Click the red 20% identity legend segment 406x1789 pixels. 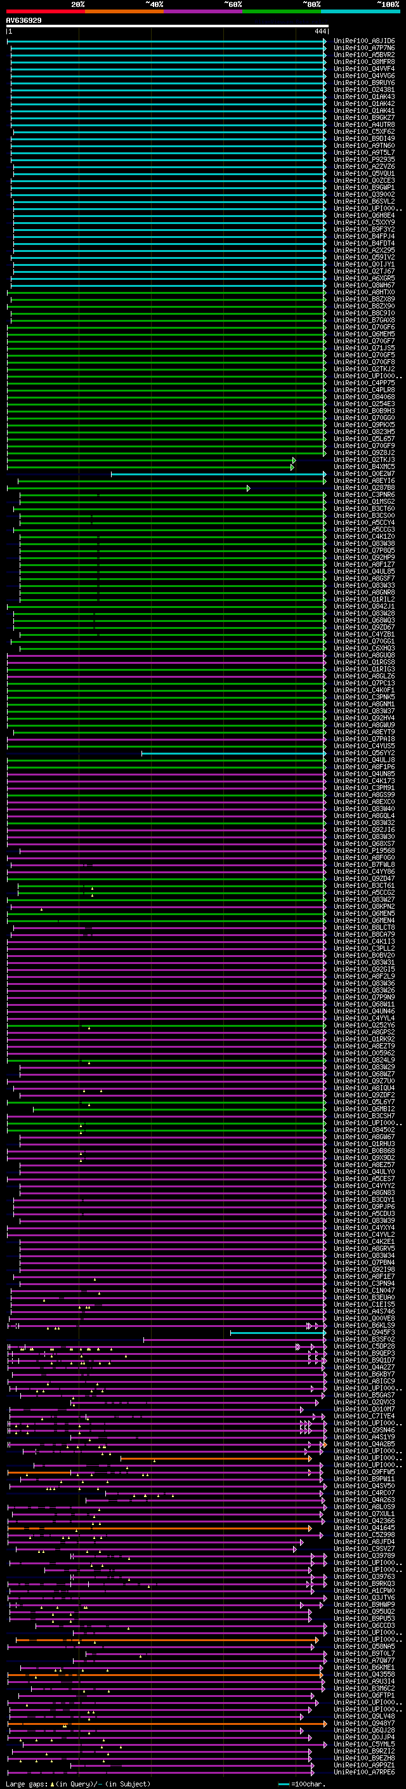(45, 11)
